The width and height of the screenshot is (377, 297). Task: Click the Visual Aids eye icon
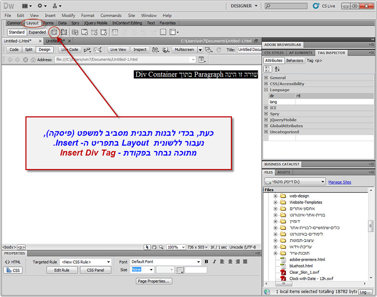click(x=209, y=50)
